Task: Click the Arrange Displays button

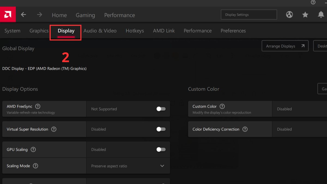Action: click(x=285, y=46)
